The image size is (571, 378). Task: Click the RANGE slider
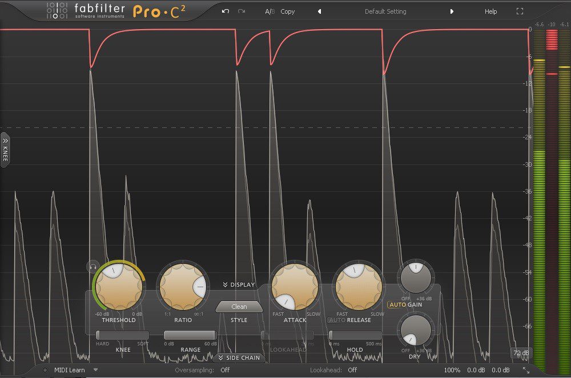(190, 335)
